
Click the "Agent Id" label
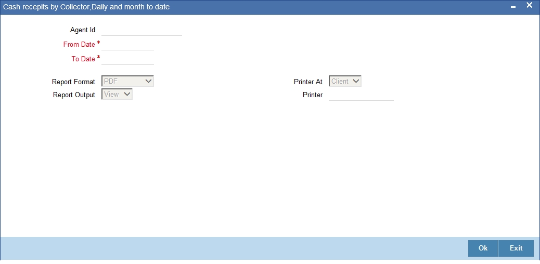(x=83, y=30)
